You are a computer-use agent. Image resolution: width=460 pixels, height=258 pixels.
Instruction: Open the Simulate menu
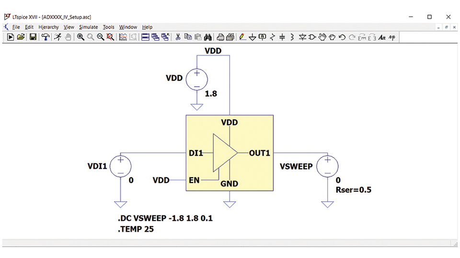click(89, 27)
